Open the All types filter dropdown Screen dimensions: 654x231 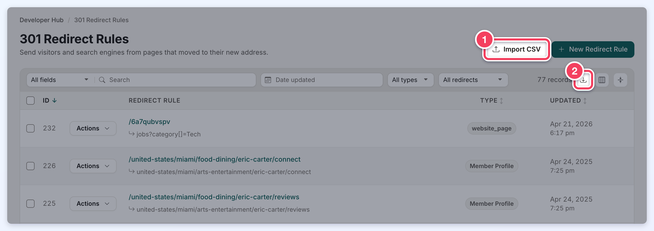[411, 80]
